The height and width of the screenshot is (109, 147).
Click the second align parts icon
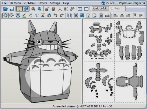122,15
